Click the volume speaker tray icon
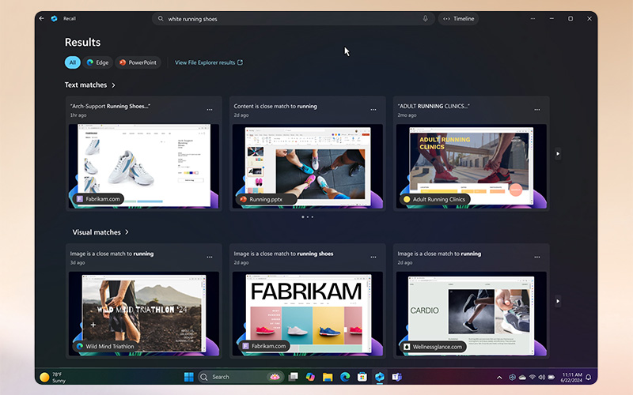Viewport: 633px width, 395px height. 541,378
